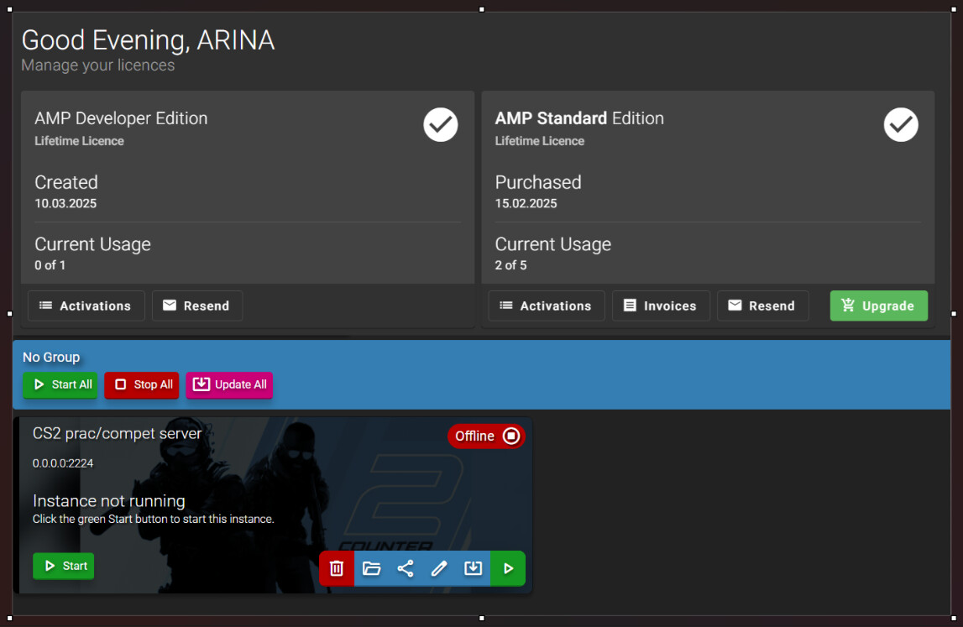Click the share instance icon
This screenshot has width=963, height=627.
pos(406,568)
